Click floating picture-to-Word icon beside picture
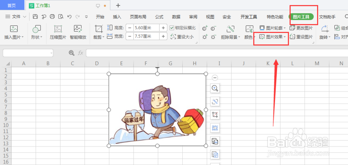 (215, 141)
